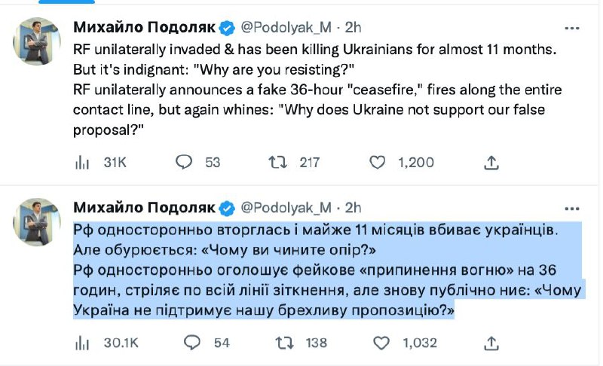The image size is (603, 366).
Task: Open profile picture of second tweet
Action: tap(37, 222)
